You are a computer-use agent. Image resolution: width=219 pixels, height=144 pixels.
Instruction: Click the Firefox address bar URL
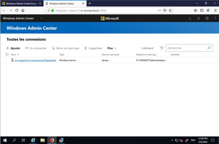point(81,10)
